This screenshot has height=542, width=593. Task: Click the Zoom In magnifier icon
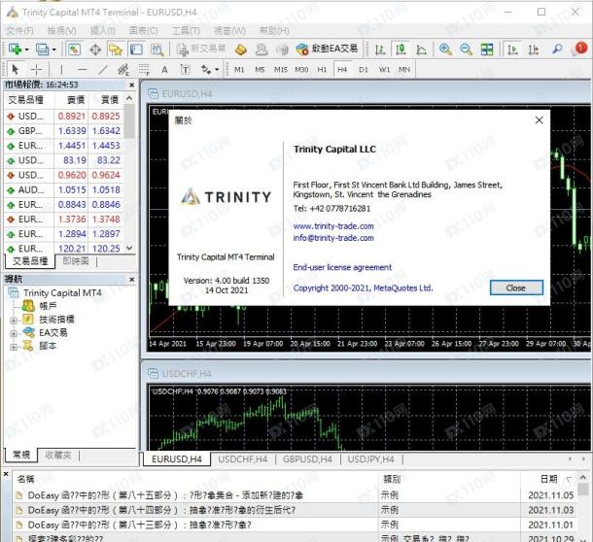pyautogui.click(x=445, y=50)
